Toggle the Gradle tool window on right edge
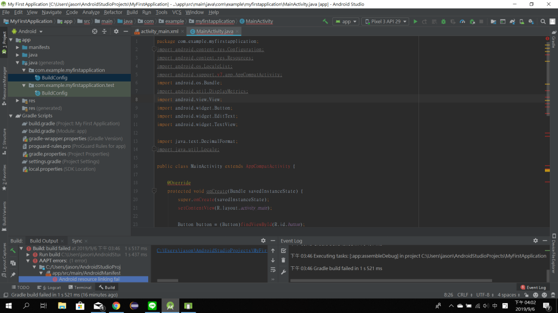 click(554, 39)
